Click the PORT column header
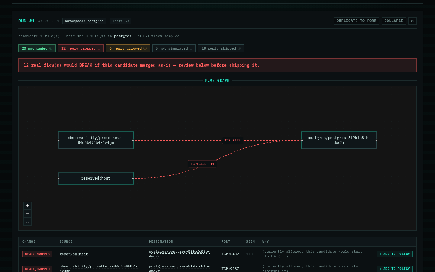The width and height of the screenshot is (435, 272). 226,242
